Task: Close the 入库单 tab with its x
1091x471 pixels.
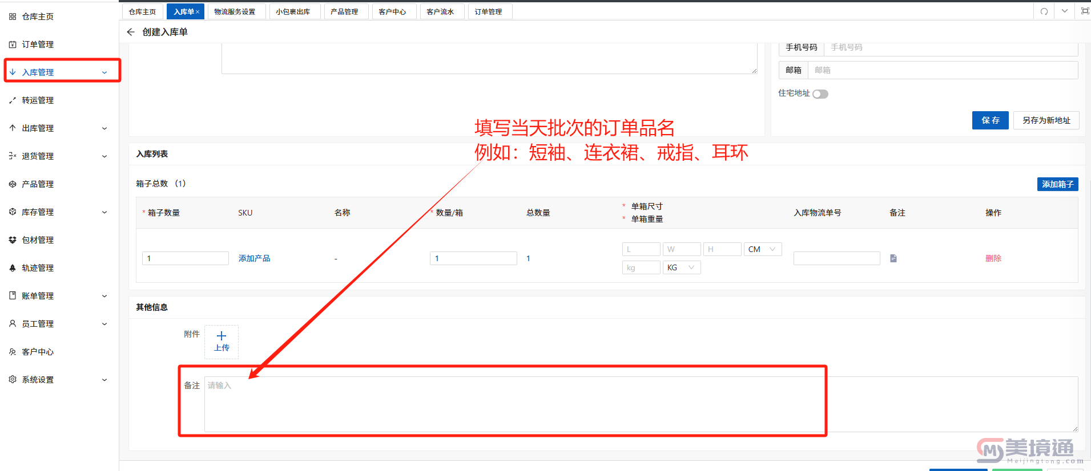Action: click(x=198, y=12)
